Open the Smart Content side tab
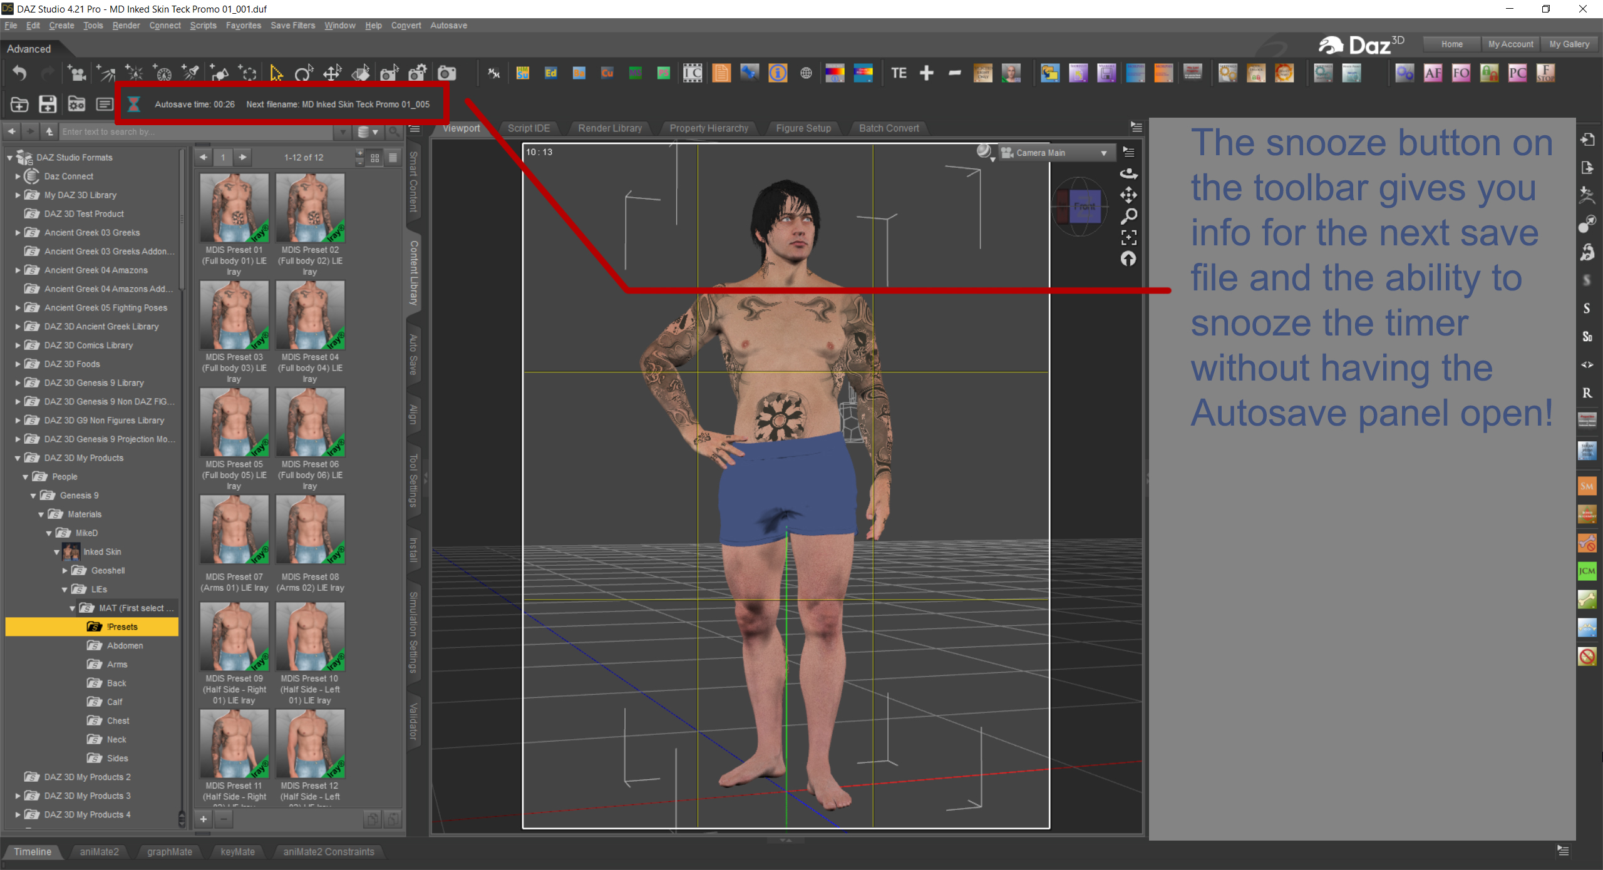 (413, 182)
